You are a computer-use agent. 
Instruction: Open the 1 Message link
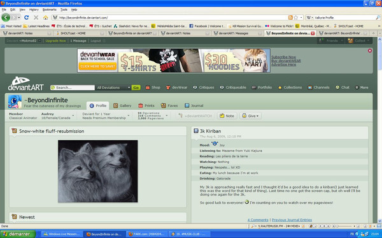point(78,41)
